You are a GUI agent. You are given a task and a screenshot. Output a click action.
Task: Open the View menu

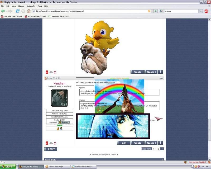14,6
